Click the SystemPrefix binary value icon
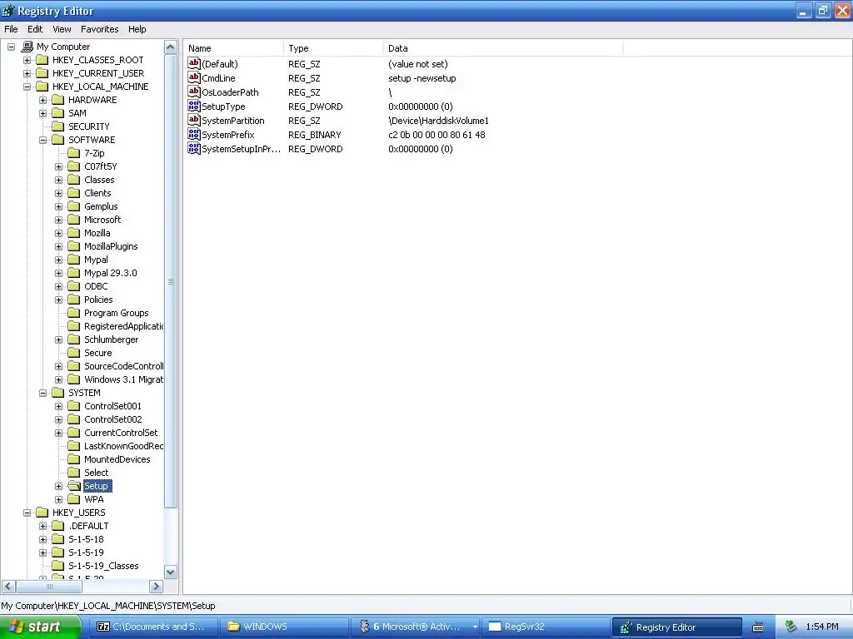853x639 pixels. pos(193,134)
